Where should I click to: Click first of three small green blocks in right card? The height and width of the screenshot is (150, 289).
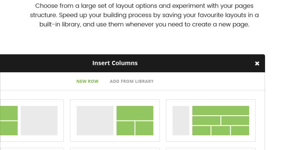(x=201, y=131)
